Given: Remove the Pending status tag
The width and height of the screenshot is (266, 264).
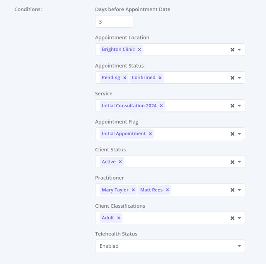Looking at the screenshot, I should pos(124,78).
